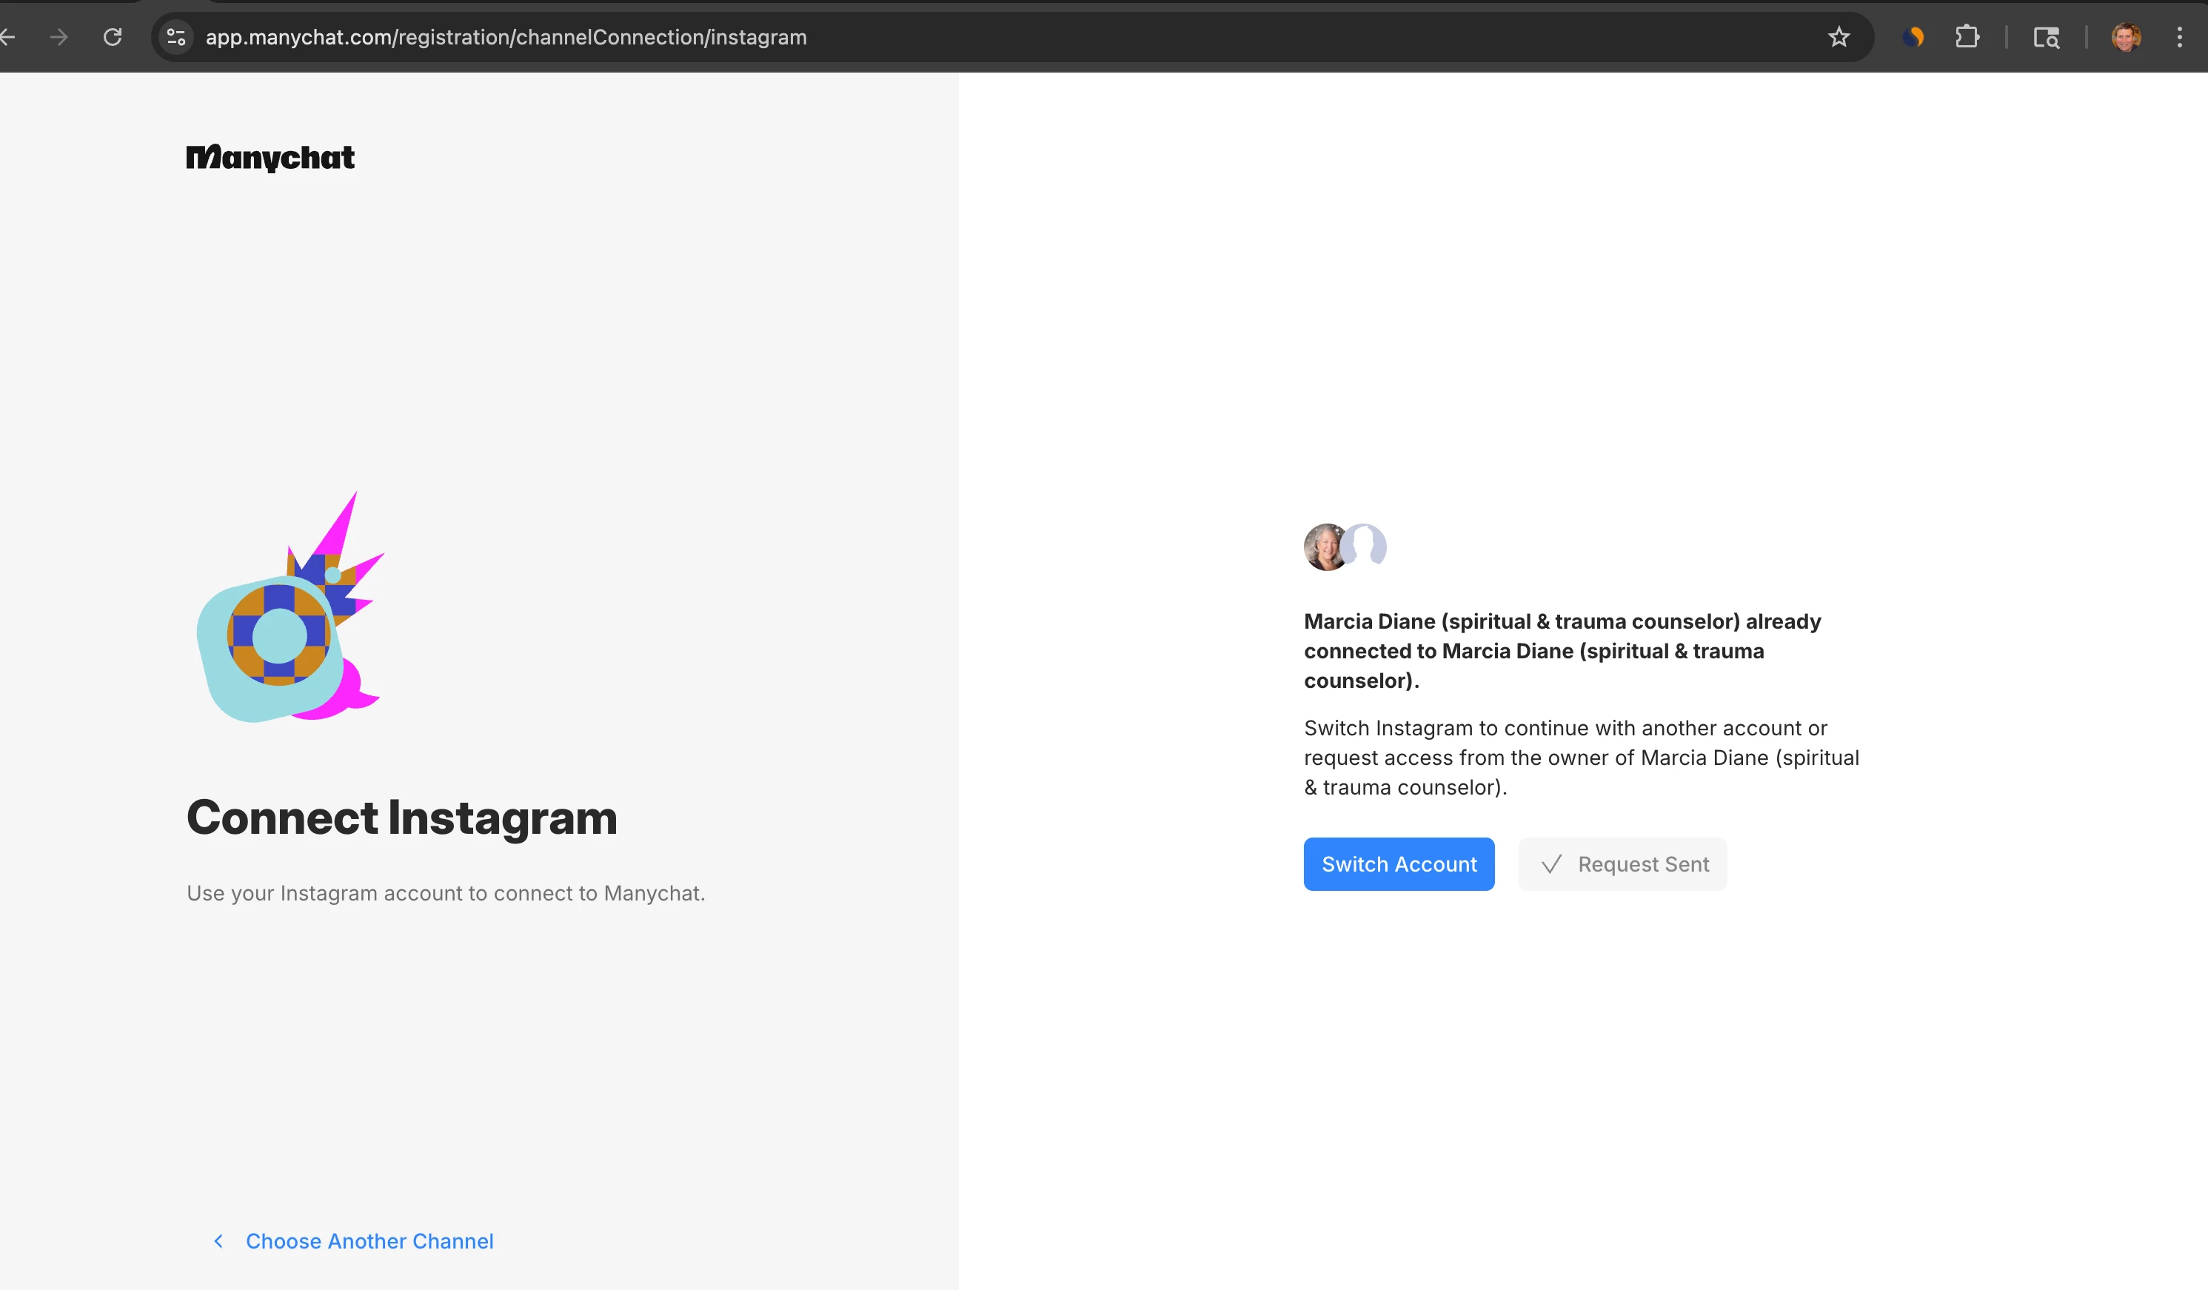Click the Request Sent button

point(1623,864)
